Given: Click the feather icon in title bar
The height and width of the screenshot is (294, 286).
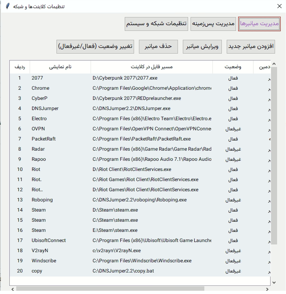Looking at the screenshot, I should [7, 6].
